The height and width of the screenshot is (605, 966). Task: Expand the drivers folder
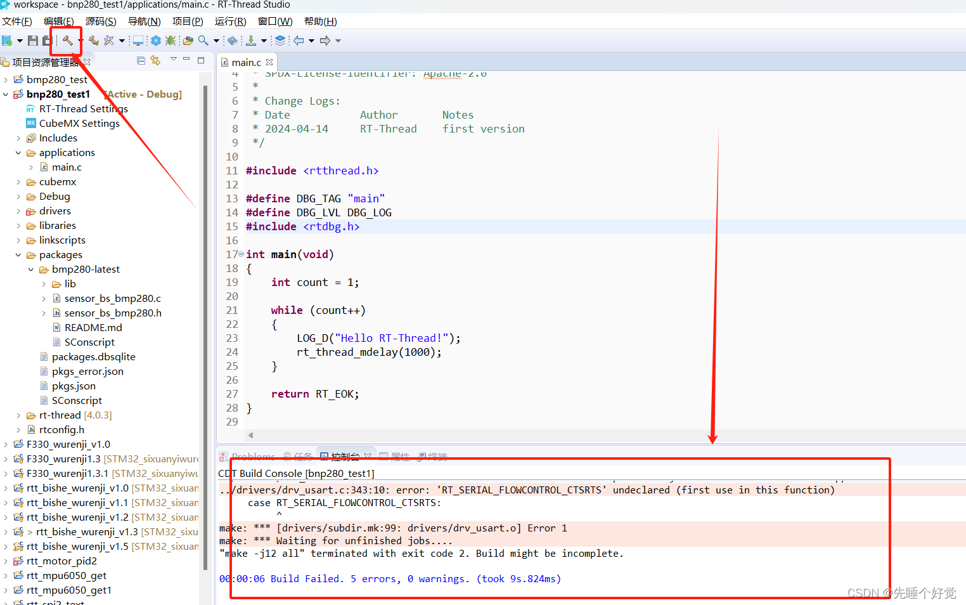18,211
